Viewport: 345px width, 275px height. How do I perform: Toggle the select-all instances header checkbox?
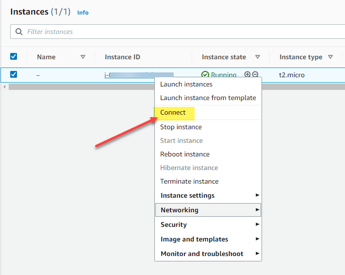[x=14, y=57]
